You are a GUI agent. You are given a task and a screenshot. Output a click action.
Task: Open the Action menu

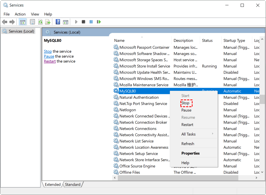20,14
